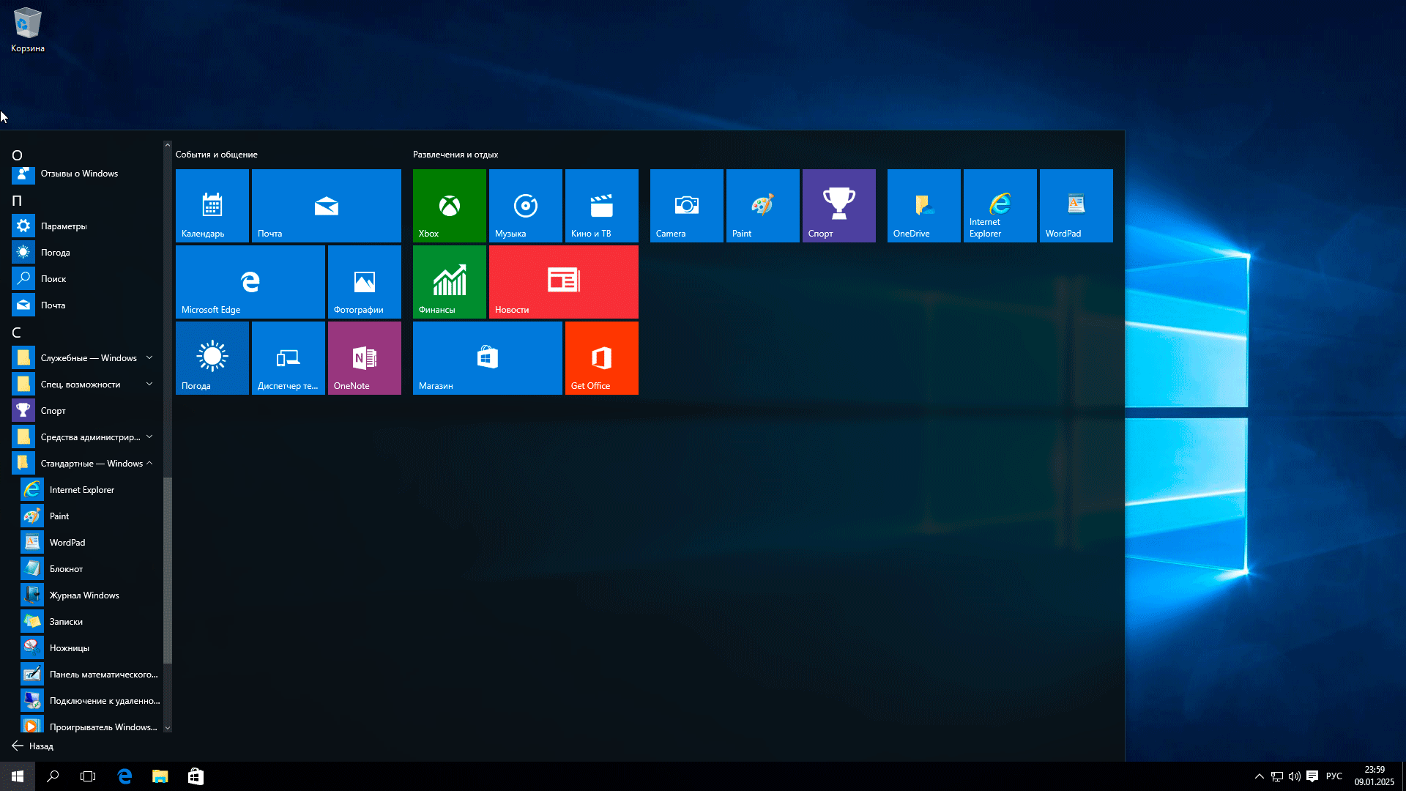Image resolution: width=1406 pixels, height=791 pixels.
Task: Click the app list scrollbar thumb
Action: (x=168, y=571)
